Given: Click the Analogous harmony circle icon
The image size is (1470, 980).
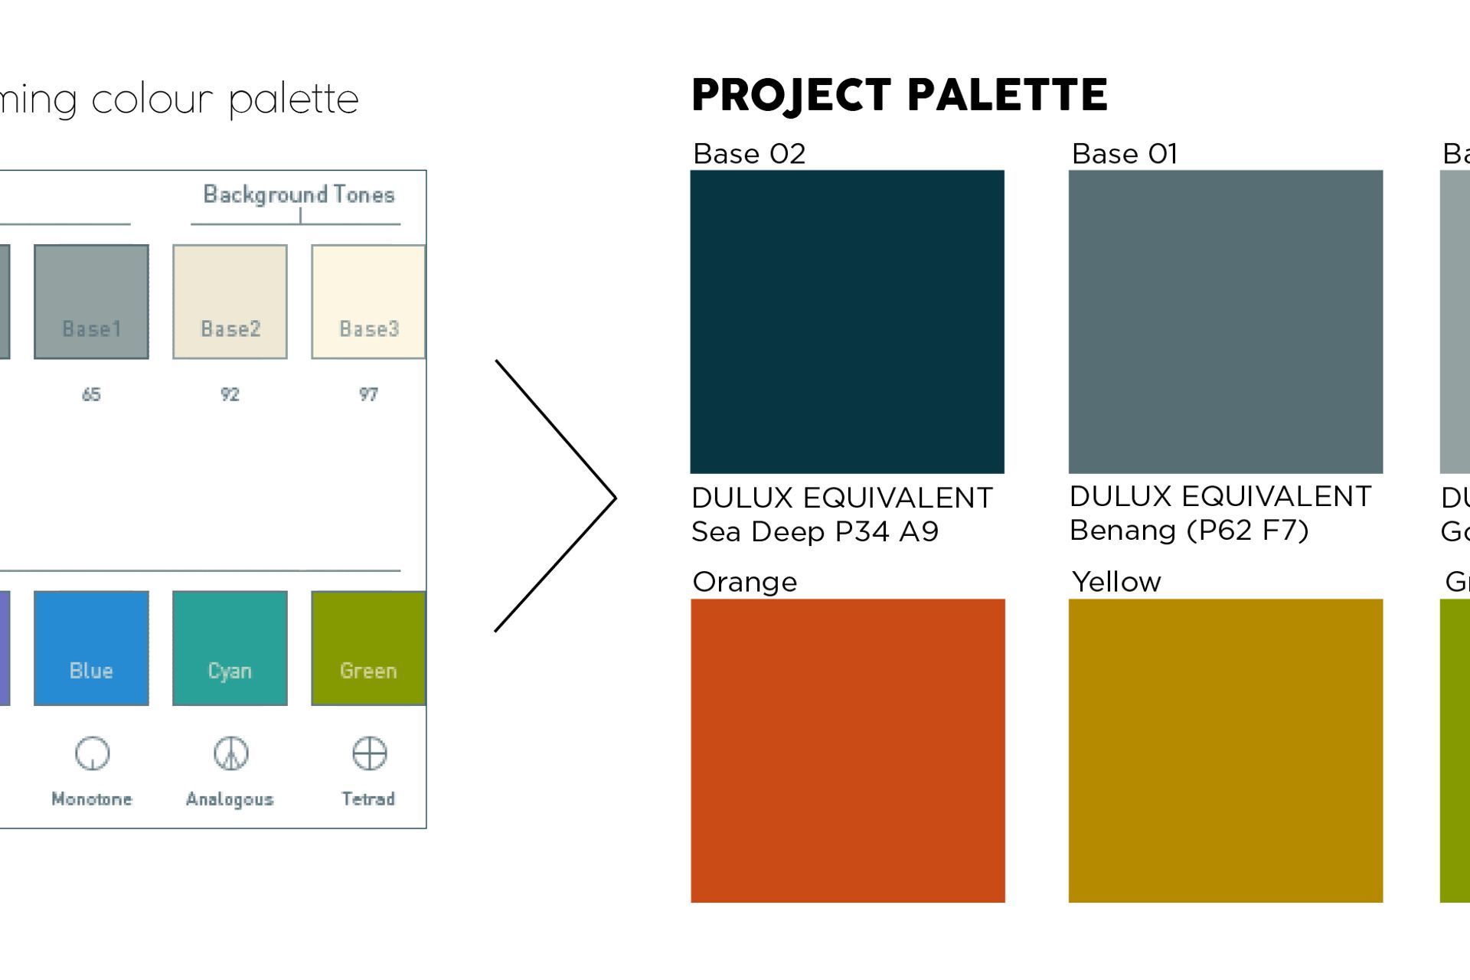Looking at the screenshot, I should click(x=230, y=754).
